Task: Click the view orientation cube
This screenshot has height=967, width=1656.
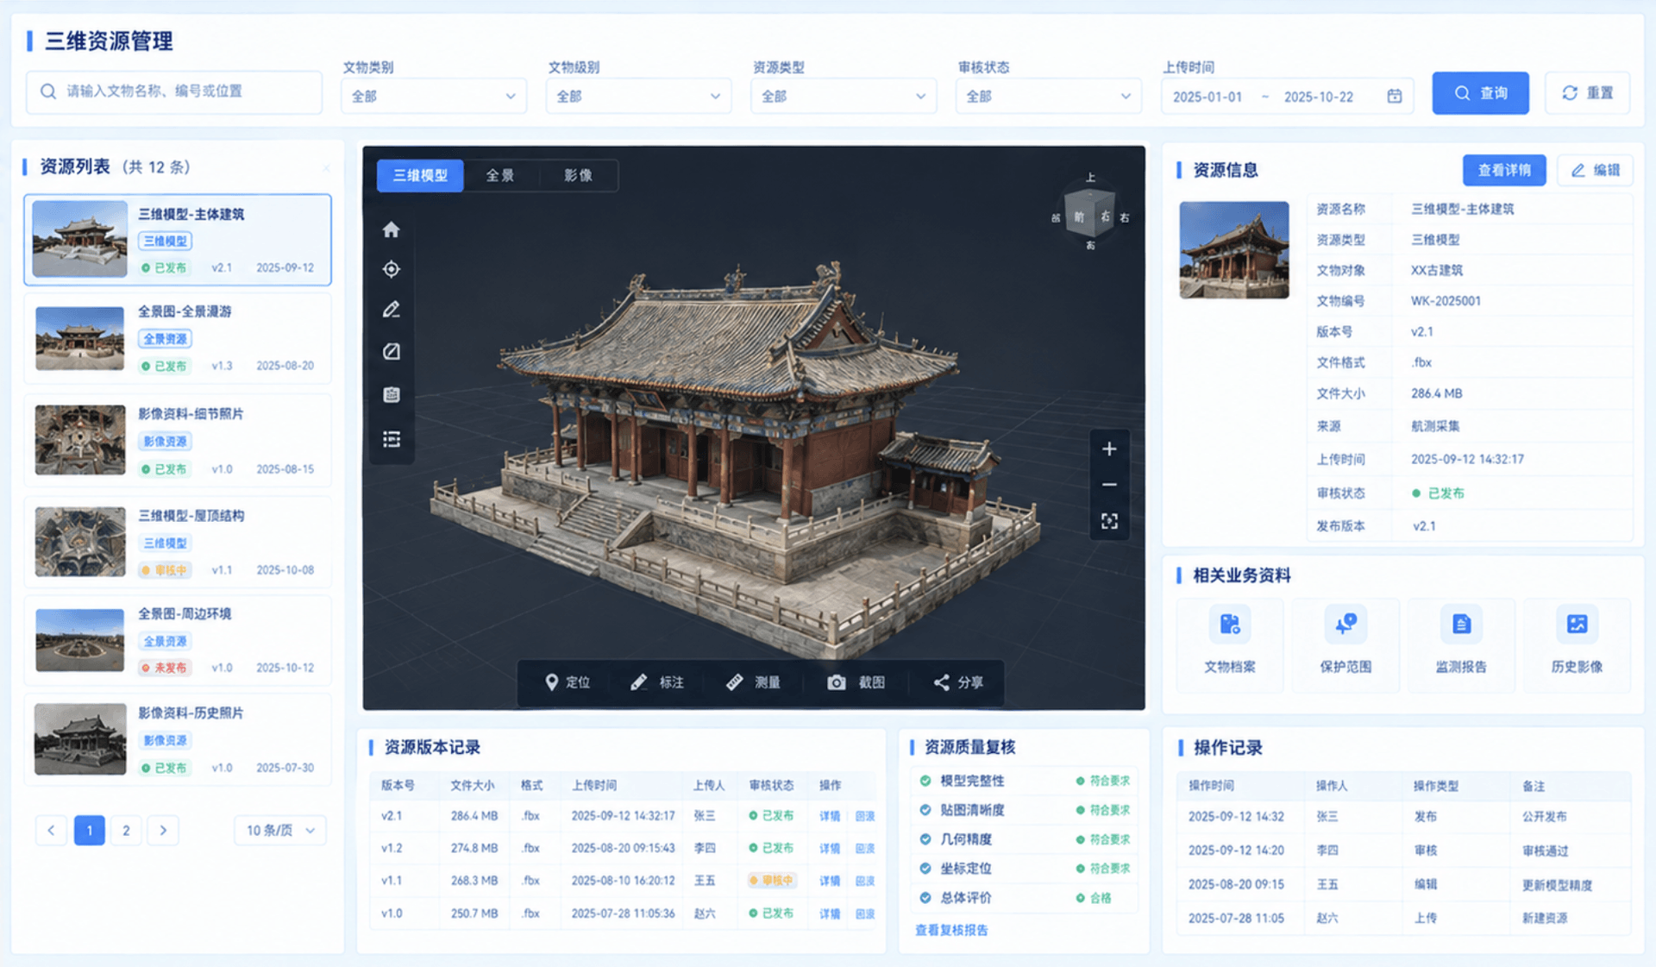Action: point(1090,213)
